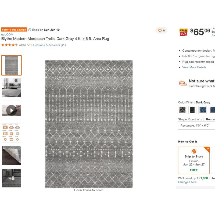The height and width of the screenshot is (215, 215).
Task: Open the +8 more images thumbnail
Action: coord(11,178)
